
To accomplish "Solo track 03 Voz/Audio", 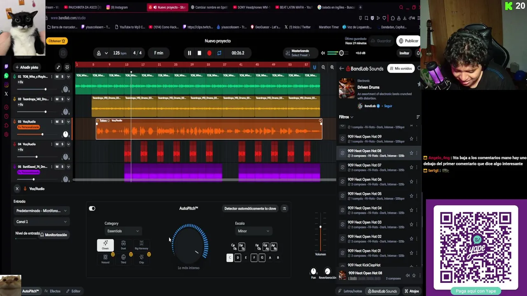I will click(63, 122).
